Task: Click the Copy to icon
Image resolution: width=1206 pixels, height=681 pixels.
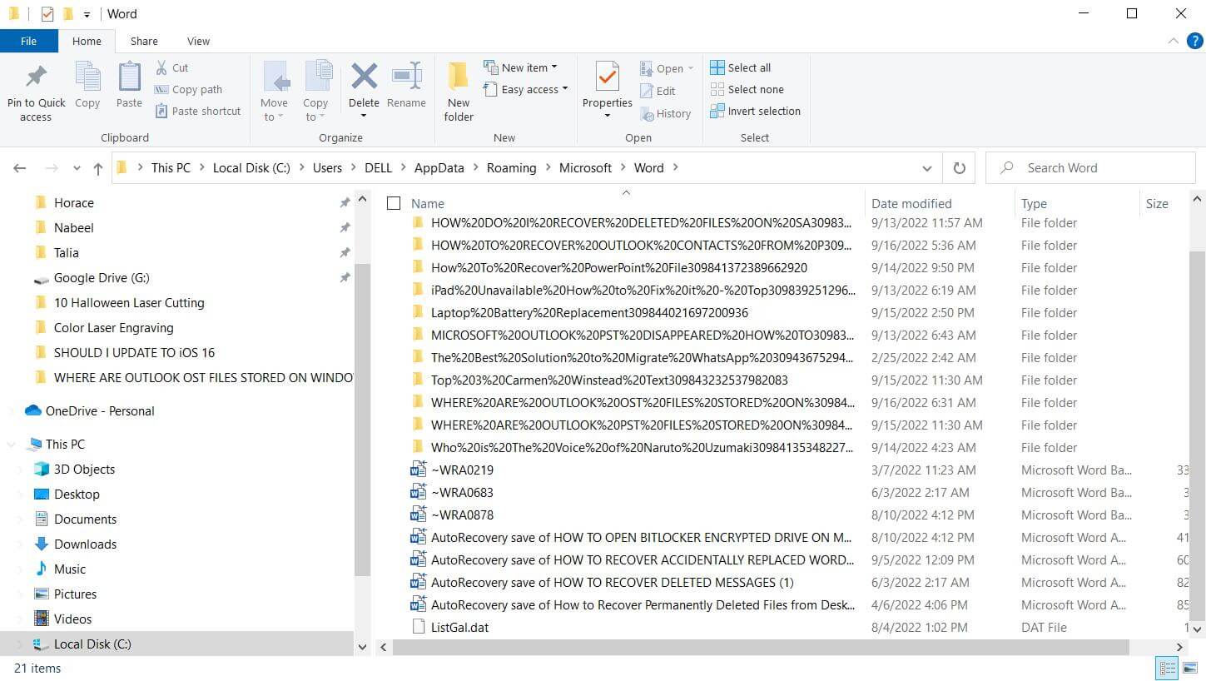Action: pos(317,77)
